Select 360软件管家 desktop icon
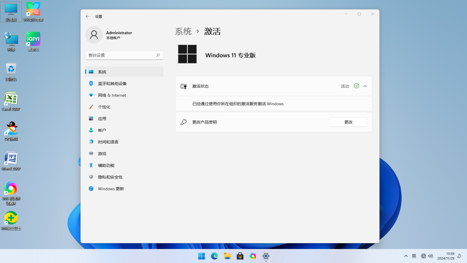Screen dimensions: 467x263 tap(33, 12)
